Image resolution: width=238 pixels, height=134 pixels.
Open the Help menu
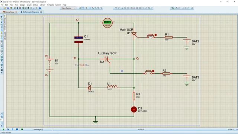[64, 5]
